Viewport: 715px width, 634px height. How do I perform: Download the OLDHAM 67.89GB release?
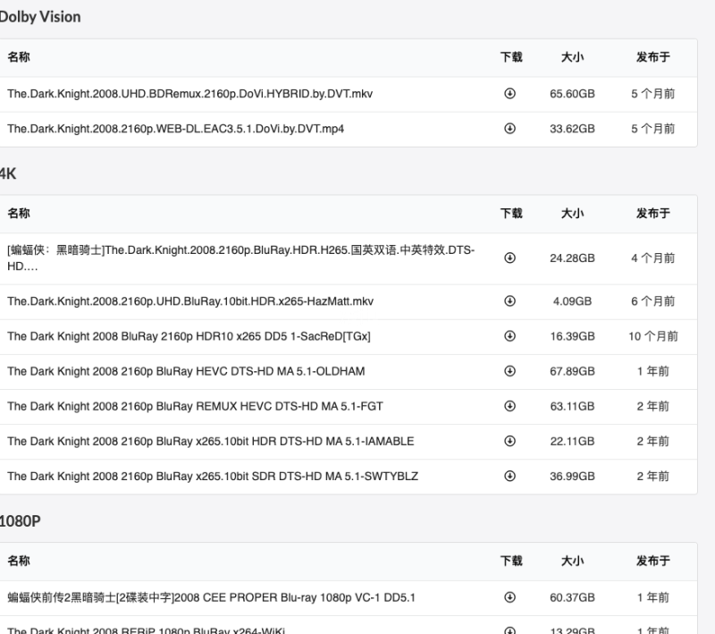(510, 371)
